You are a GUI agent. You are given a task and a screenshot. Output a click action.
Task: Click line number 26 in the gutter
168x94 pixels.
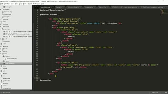[x=37, y=65]
